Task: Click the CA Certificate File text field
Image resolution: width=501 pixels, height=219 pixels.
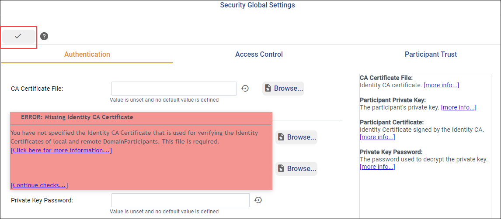Action: (174, 89)
